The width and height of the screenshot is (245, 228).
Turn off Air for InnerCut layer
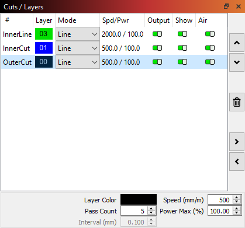pyautogui.click(x=210, y=48)
